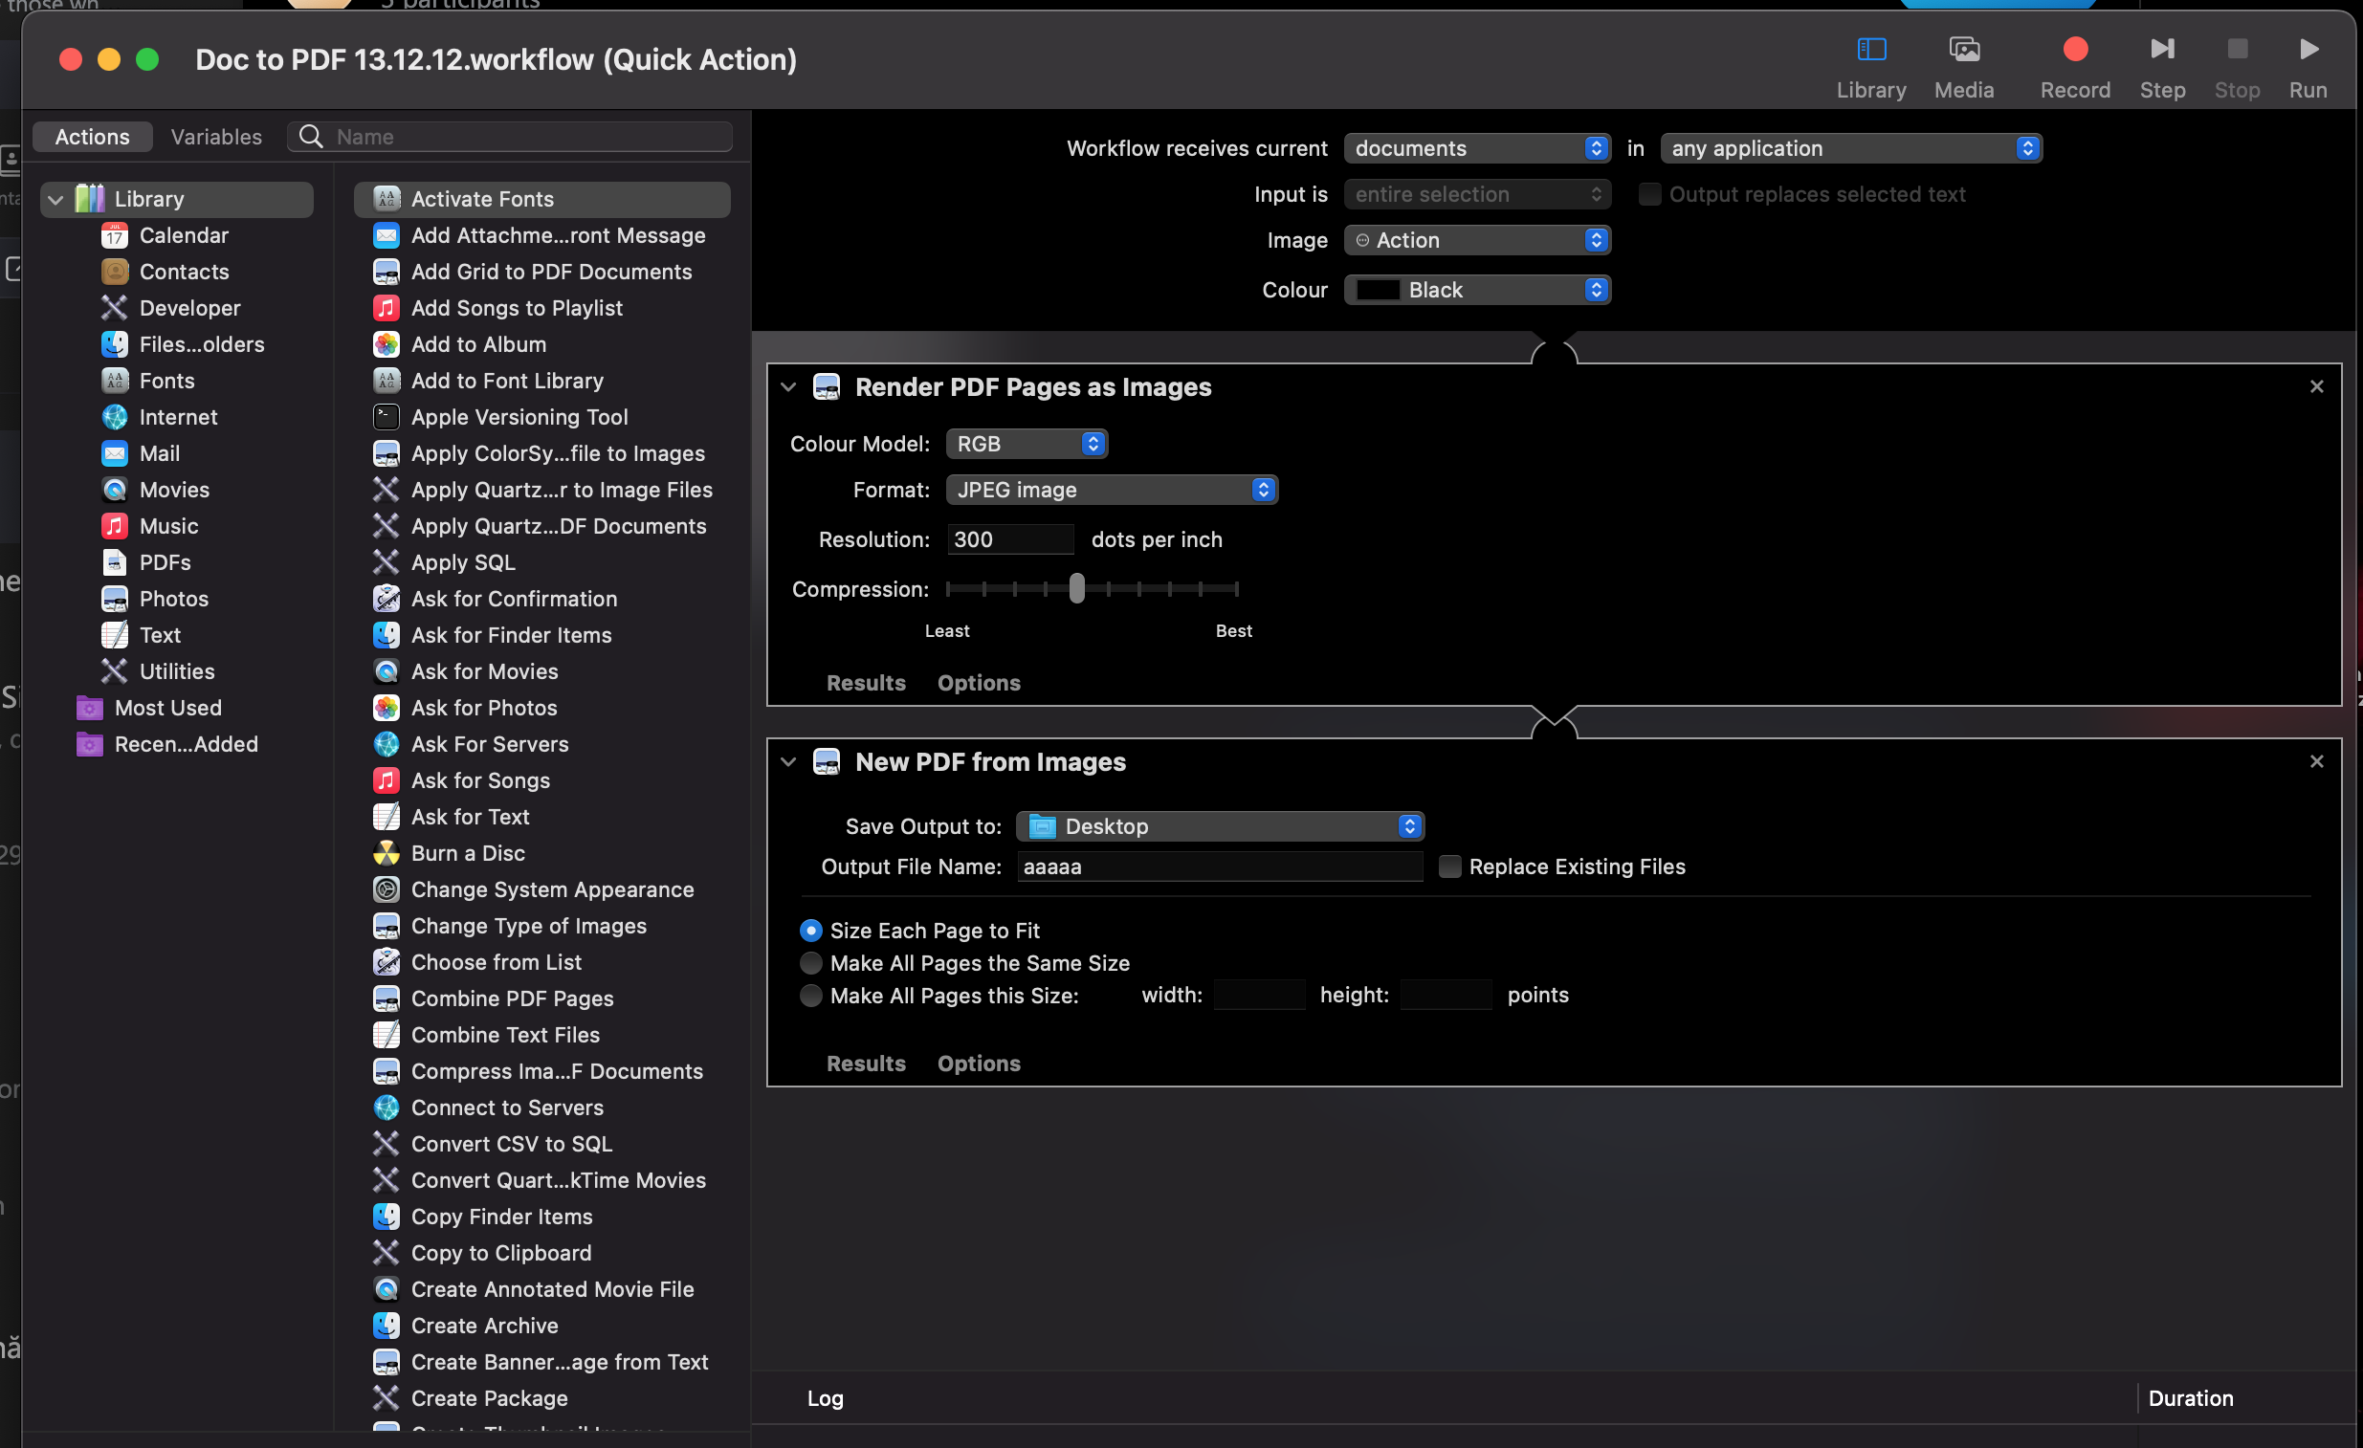Open the Save Output to Desktop dropdown

1219,826
